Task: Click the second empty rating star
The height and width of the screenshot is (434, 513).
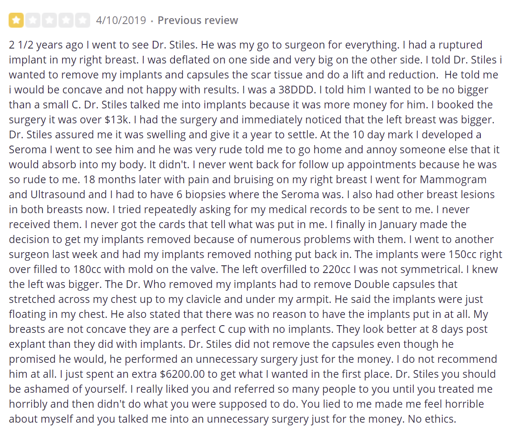Action: (33, 20)
